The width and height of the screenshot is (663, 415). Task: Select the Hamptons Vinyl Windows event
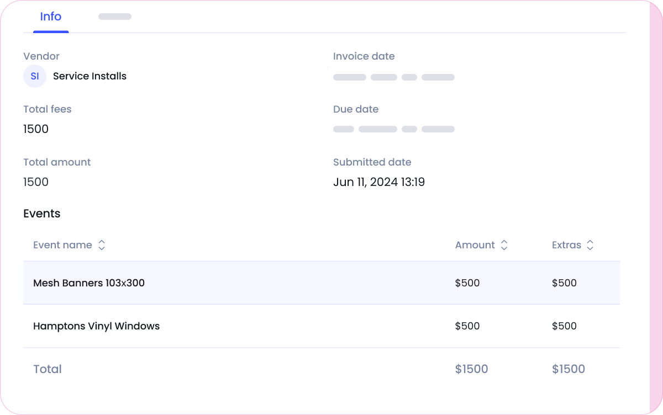point(96,326)
